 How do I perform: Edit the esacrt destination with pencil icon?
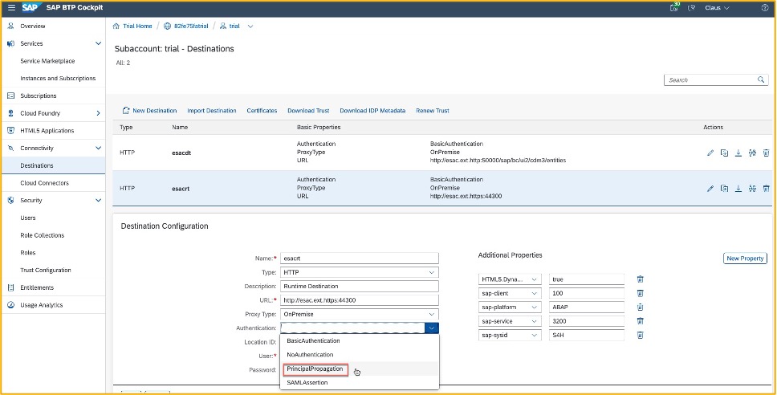[x=710, y=189]
